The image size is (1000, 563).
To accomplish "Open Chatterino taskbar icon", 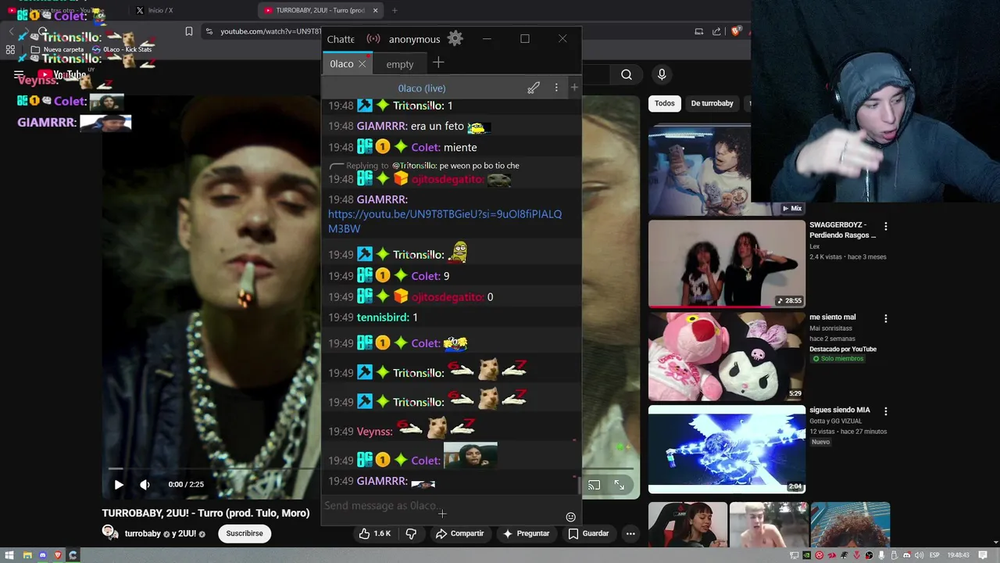I will [x=73, y=555].
